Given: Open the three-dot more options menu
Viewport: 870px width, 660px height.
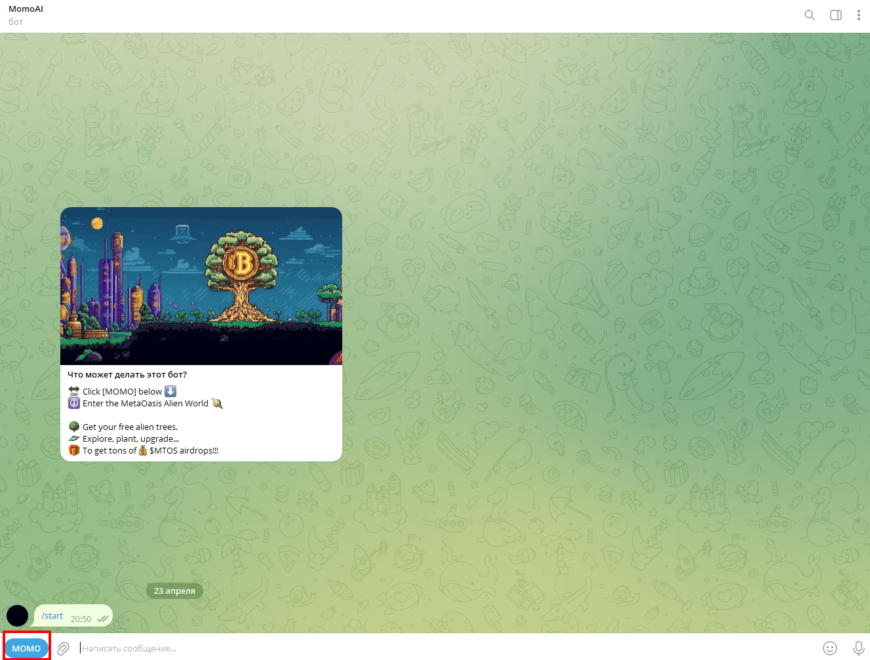Looking at the screenshot, I should click(x=859, y=15).
